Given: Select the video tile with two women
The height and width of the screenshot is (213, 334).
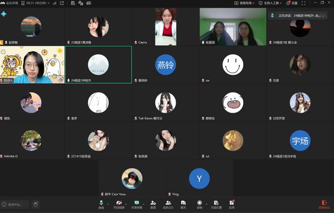Looking at the screenshot, I should pyautogui.click(x=233, y=27).
